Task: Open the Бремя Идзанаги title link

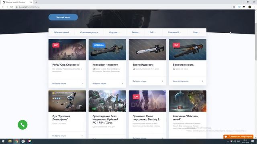Action: click(x=143, y=65)
